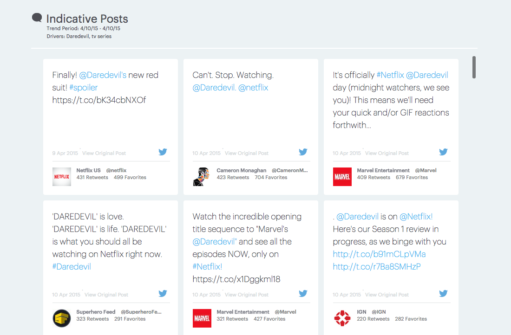Click the #spoiler hashtag
The image size is (511, 335).
click(84, 88)
